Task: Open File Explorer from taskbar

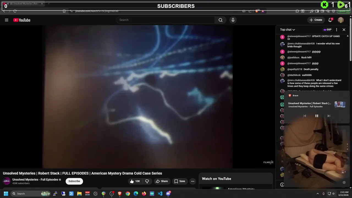Action: (79, 194)
